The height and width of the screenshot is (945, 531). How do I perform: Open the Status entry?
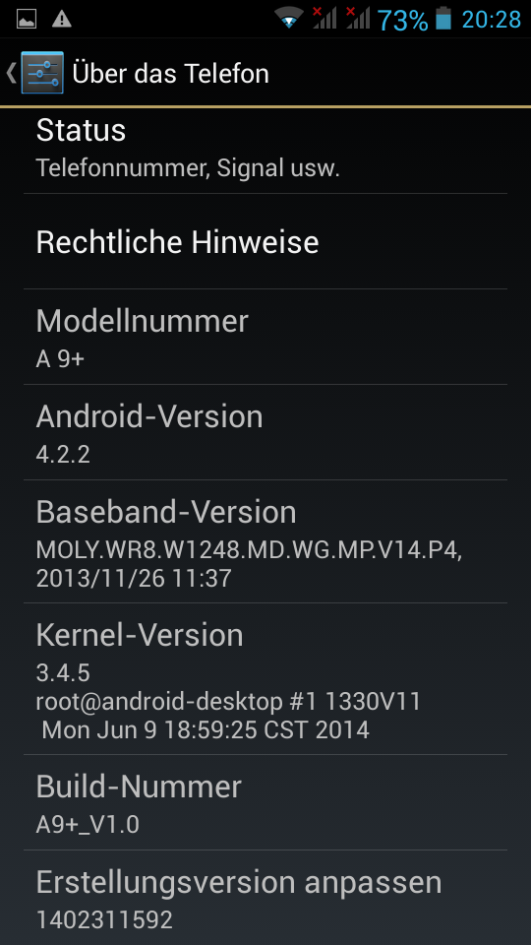[265, 151]
